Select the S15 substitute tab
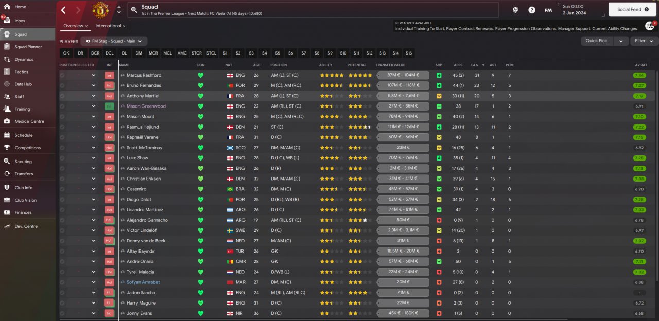 pyautogui.click(x=409, y=53)
